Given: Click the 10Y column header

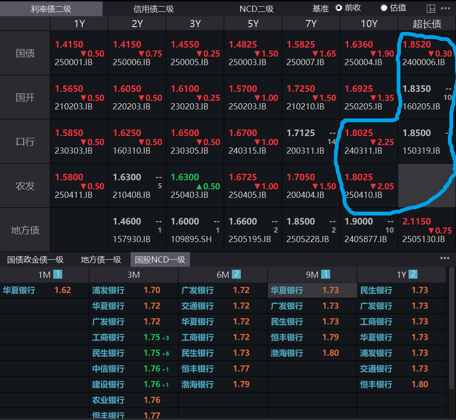Looking at the screenshot, I should point(369,24).
